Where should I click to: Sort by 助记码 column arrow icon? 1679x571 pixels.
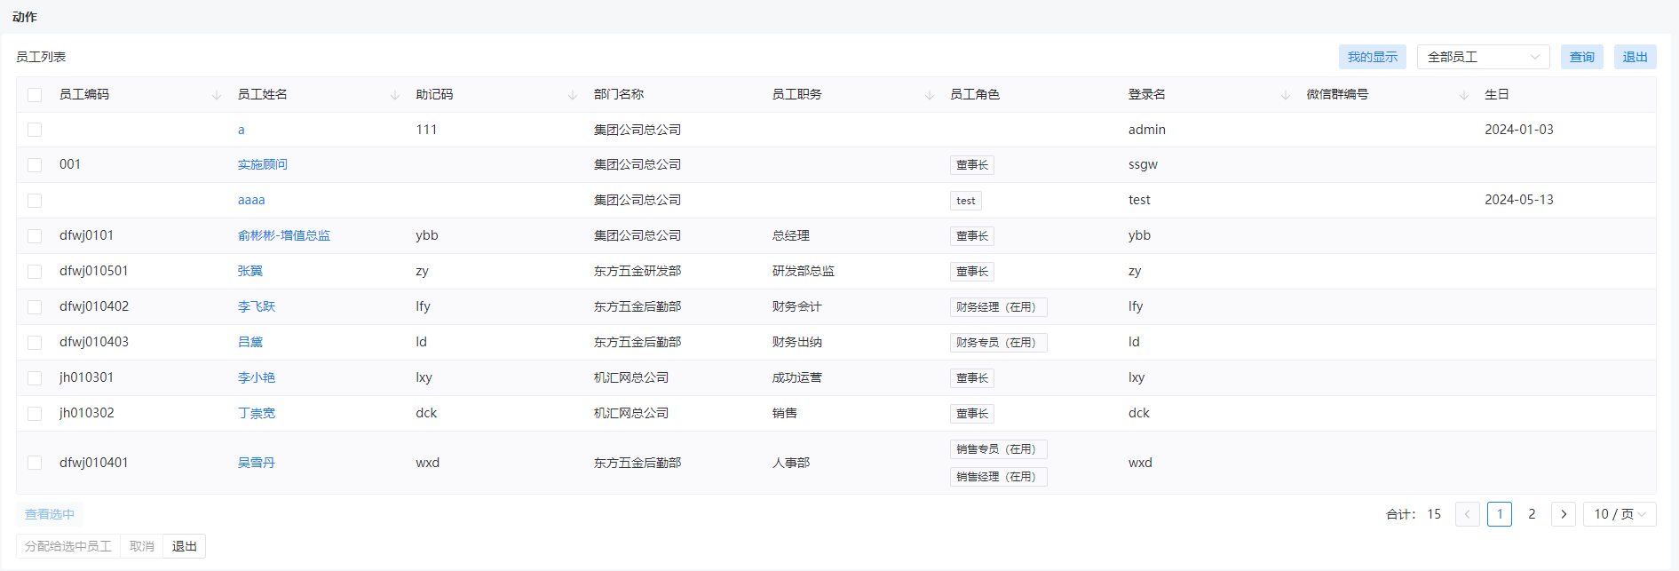click(573, 95)
